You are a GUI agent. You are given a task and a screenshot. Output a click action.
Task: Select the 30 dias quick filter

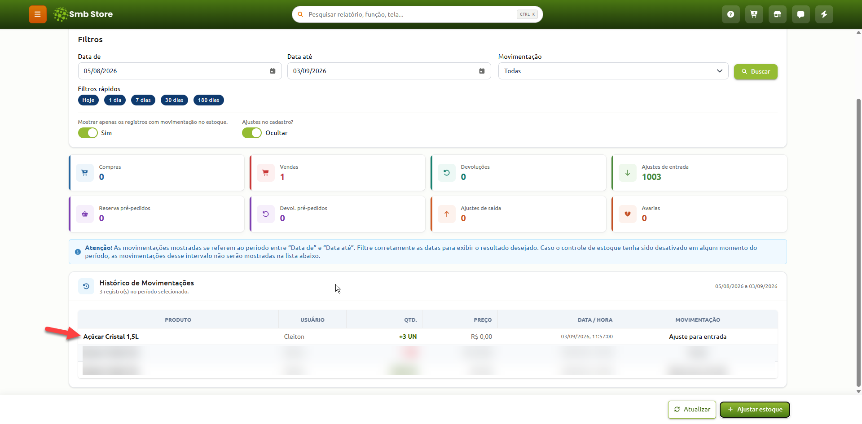[174, 100]
